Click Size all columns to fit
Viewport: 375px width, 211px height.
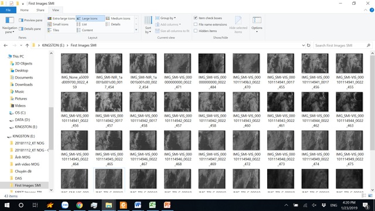click(172, 31)
